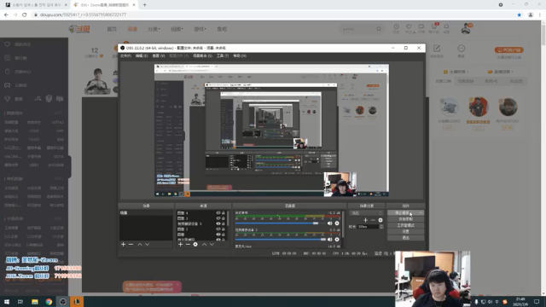Open the scene transition type dropdown
546x307 pixels.
pos(366,213)
